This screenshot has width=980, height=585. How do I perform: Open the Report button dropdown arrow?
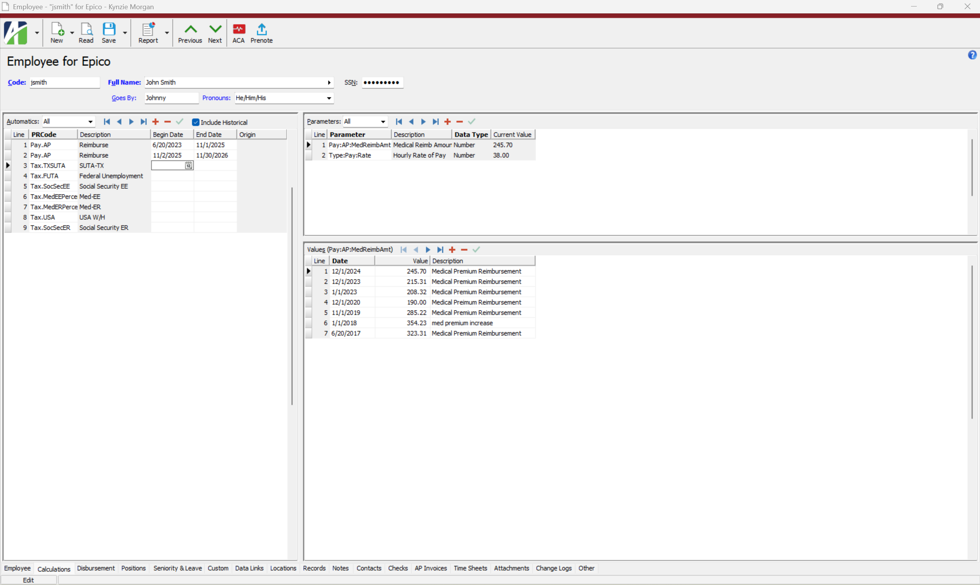point(167,33)
